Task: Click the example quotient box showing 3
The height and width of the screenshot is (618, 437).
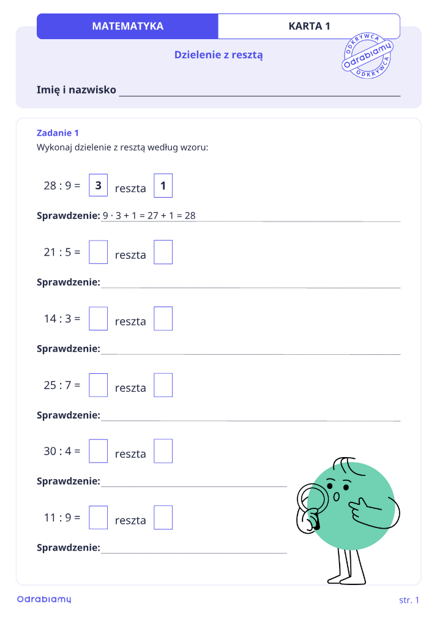Action: 98,185
